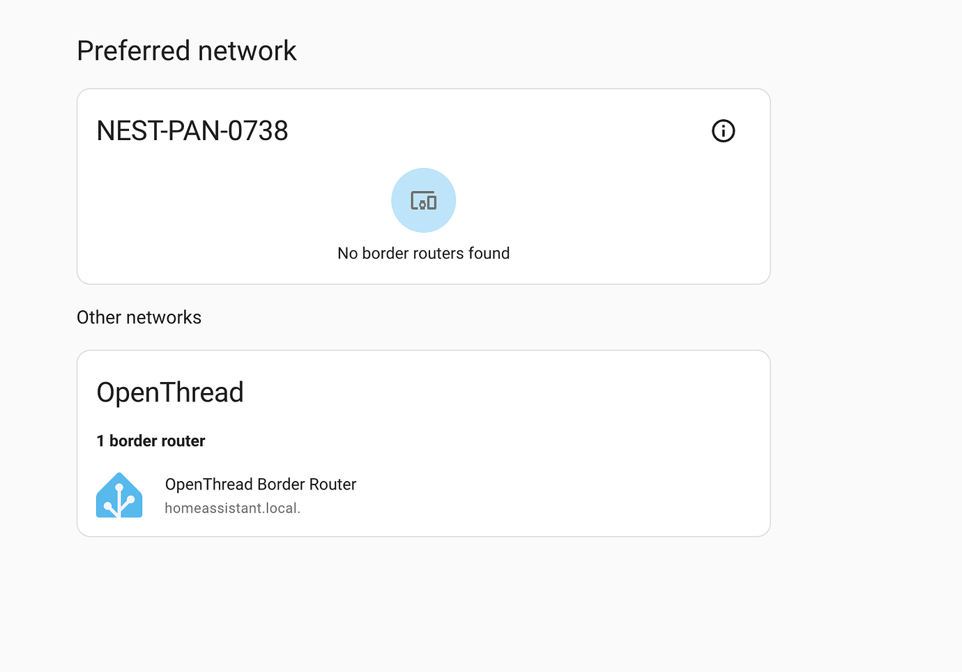962x672 pixels.
Task: Select the NEST-PAN-0738 network title
Action: (x=192, y=131)
